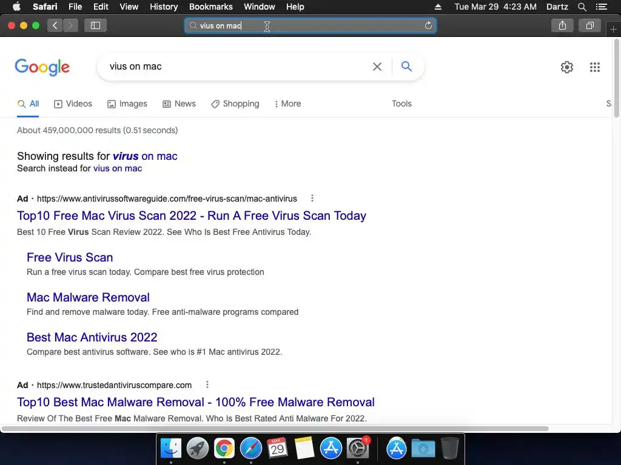Click the Safari forward arrow

tap(70, 25)
